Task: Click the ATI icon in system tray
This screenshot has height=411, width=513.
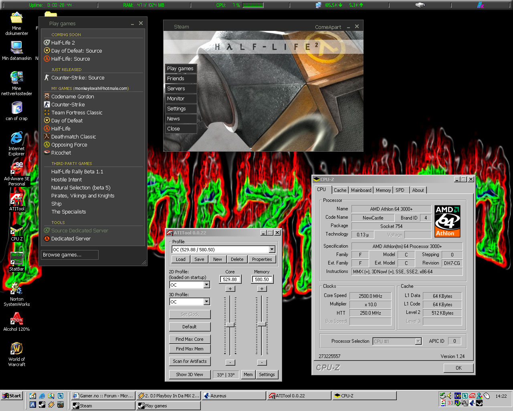Action: pyautogui.click(x=472, y=396)
